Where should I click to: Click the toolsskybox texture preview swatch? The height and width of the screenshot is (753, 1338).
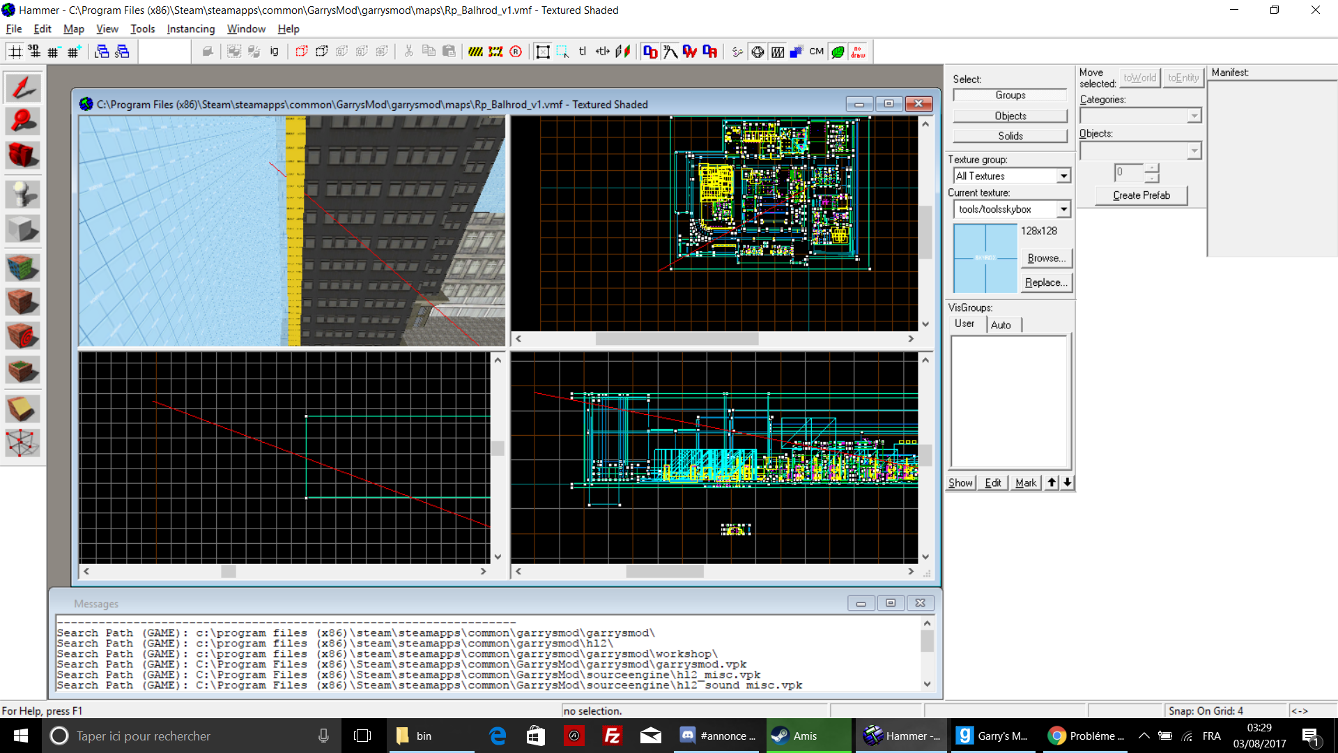tap(985, 258)
